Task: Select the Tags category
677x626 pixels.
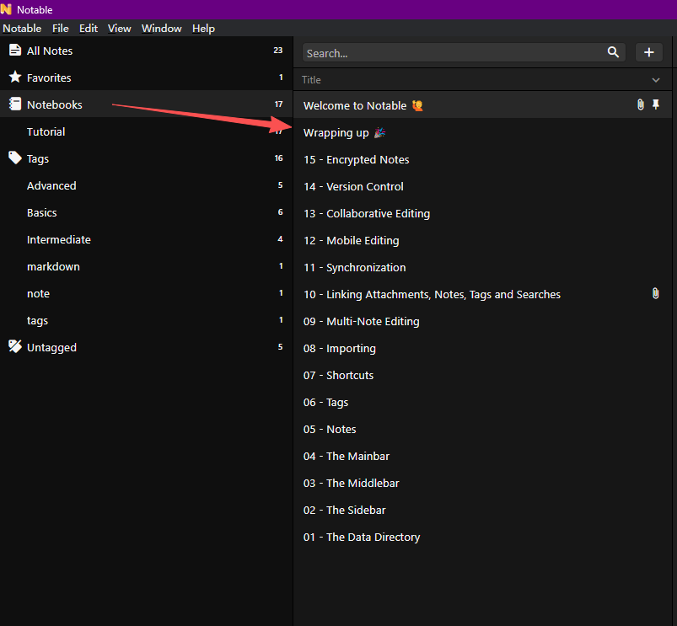Action: (x=147, y=158)
